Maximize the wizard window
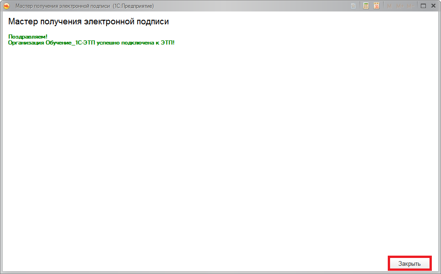Image resolution: width=441 pixels, height=274 pixels. pos(423,6)
